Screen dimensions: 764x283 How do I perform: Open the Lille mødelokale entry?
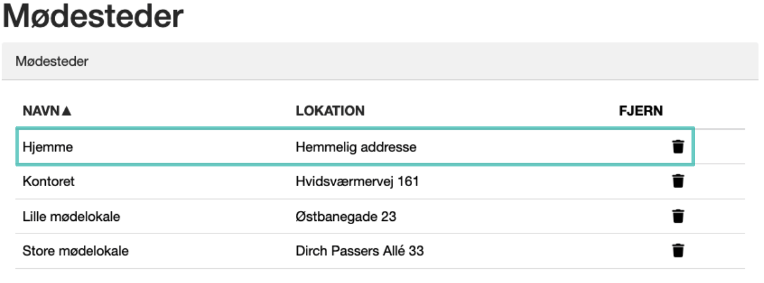(71, 217)
